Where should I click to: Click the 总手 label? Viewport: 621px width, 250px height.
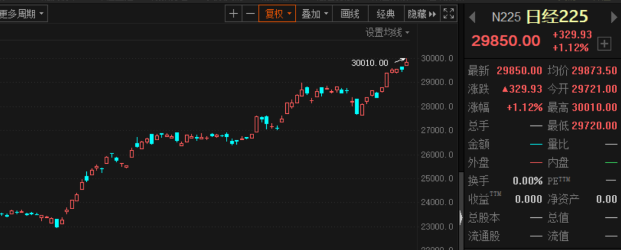tap(478, 126)
